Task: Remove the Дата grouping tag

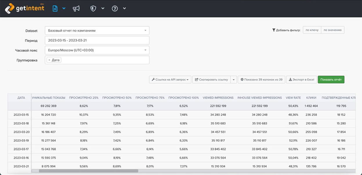Action: tap(49, 60)
